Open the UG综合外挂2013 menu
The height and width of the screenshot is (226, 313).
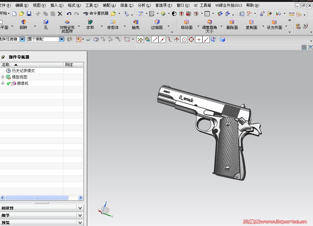[x=228, y=5]
